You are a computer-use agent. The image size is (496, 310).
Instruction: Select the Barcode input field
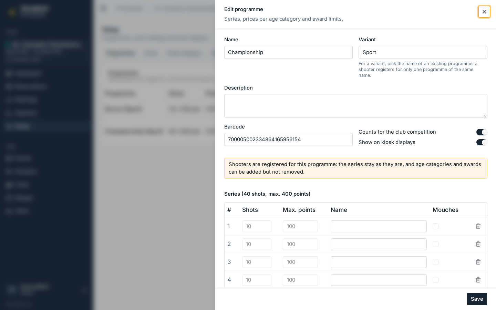tap(288, 139)
